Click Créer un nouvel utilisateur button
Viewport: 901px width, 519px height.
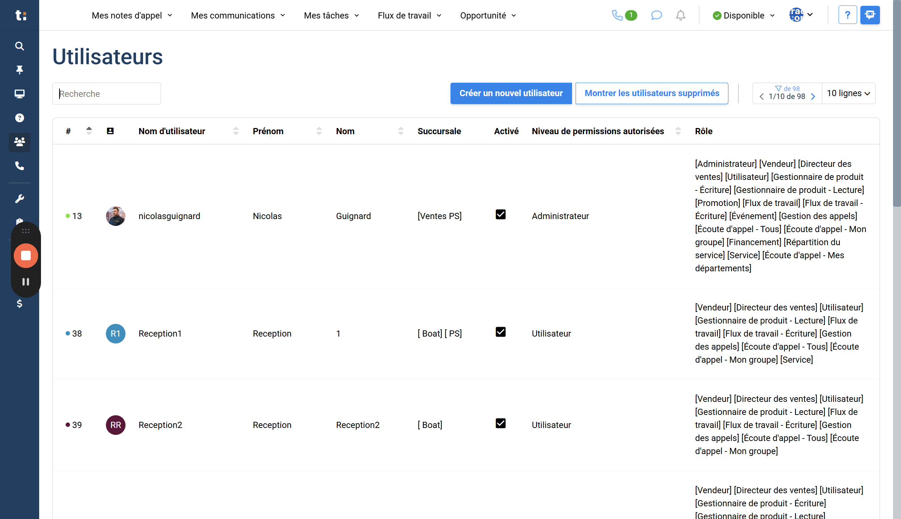[x=511, y=94]
